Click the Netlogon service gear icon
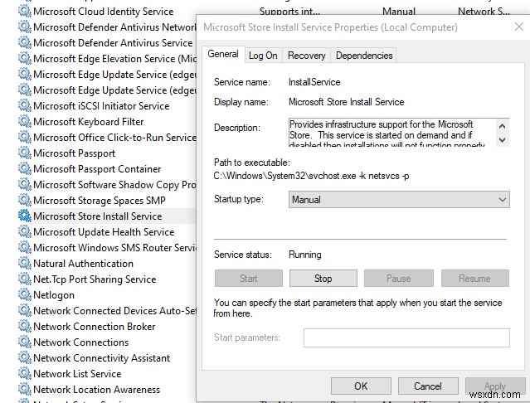The width and height of the screenshot is (530, 403). pyautogui.click(x=24, y=295)
